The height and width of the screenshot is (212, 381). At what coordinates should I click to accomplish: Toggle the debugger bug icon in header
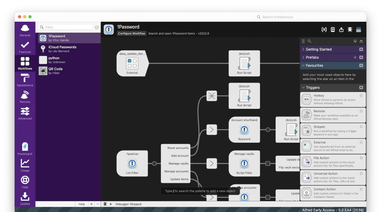(x=350, y=30)
